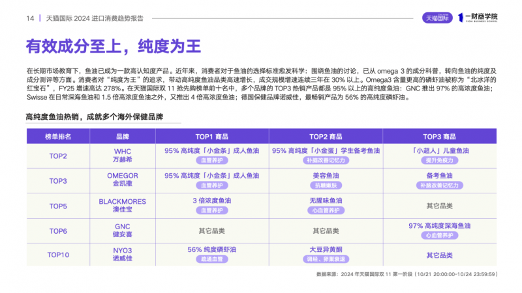522x293 pixels.
Task: Click 补脑改善记忆力 tag in the WHC row
Action: (326, 160)
